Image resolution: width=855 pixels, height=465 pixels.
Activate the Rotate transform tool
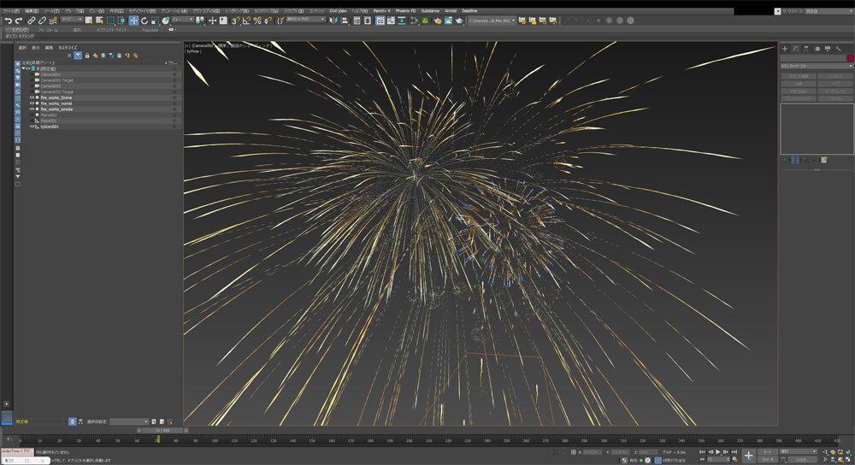click(144, 20)
